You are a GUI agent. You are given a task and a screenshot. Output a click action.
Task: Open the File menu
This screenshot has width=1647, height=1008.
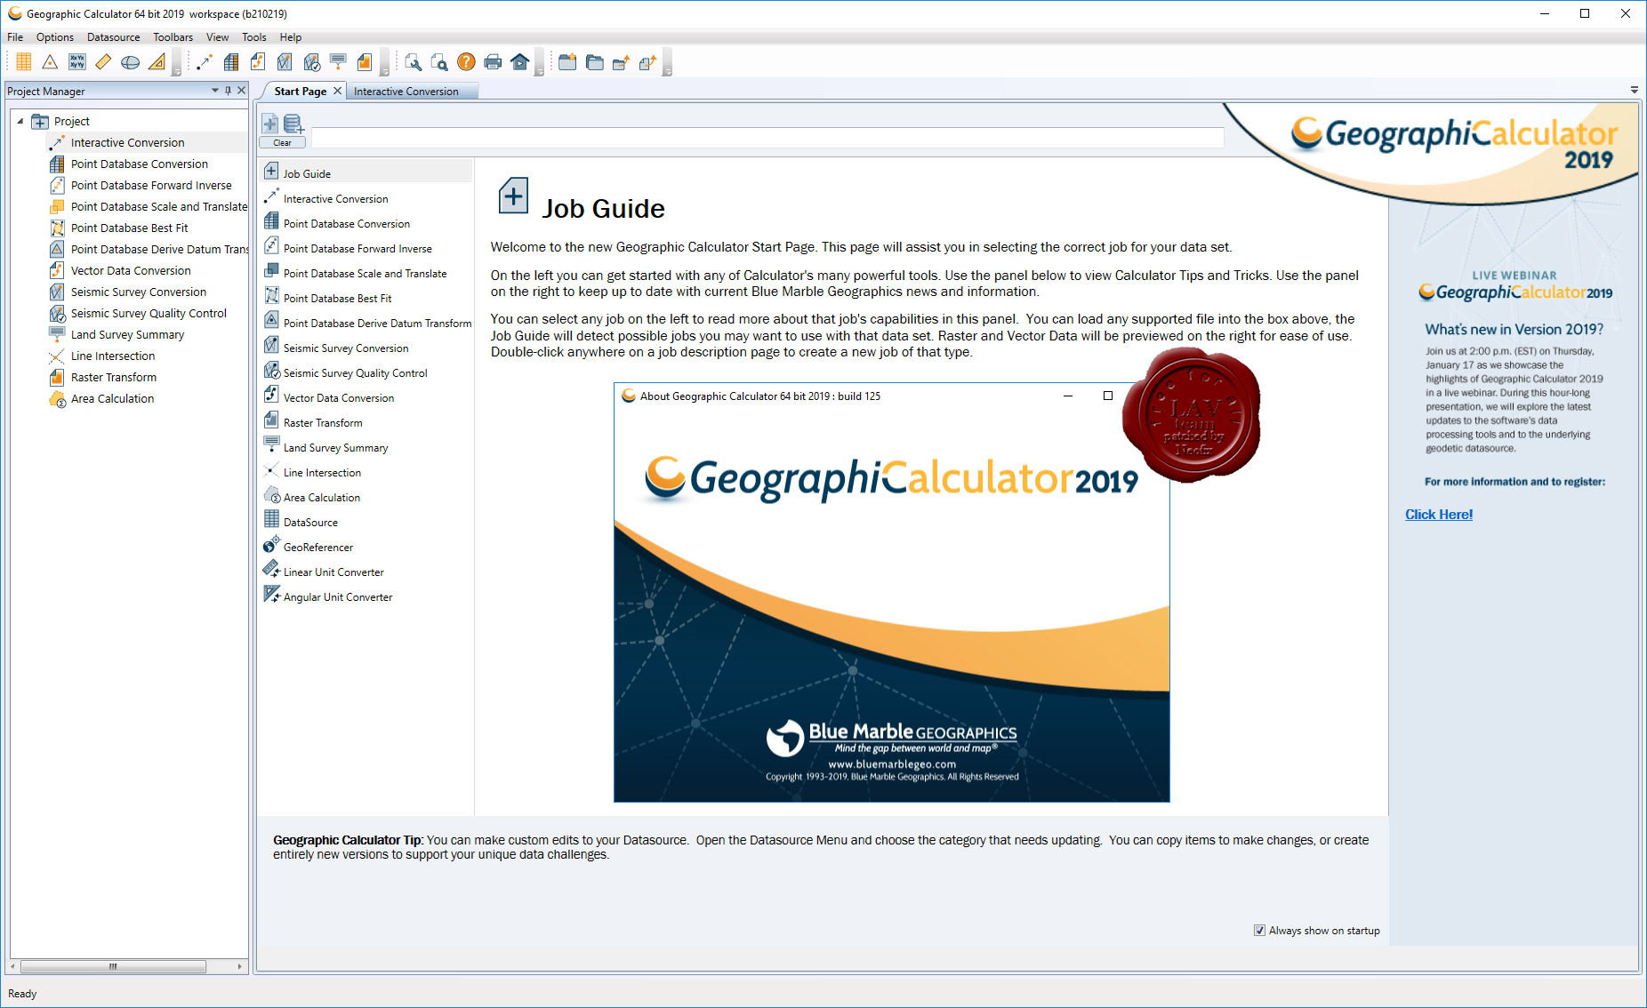(15, 37)
